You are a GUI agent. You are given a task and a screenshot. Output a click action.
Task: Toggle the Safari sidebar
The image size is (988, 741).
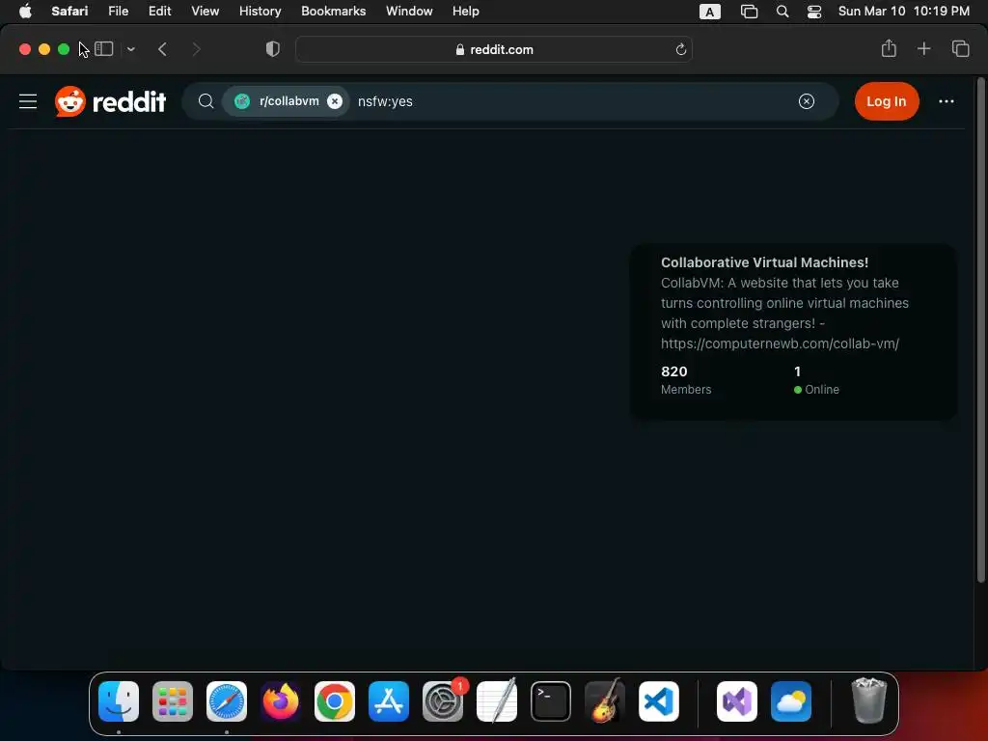104,49
